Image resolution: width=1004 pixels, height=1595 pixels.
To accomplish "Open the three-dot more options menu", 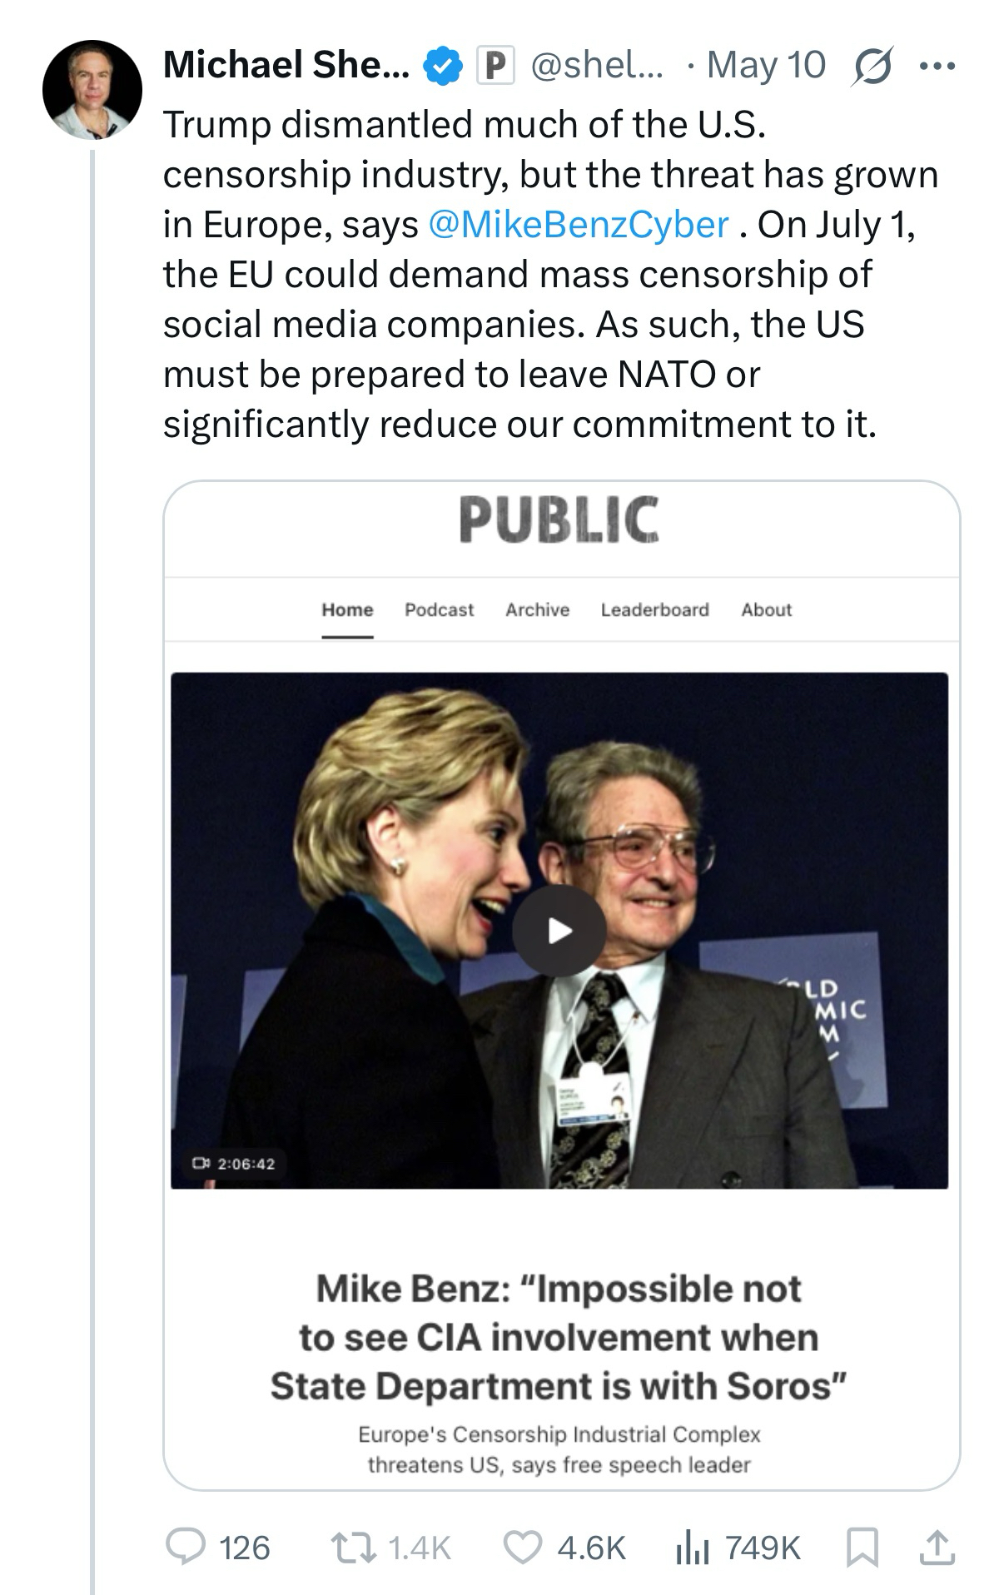I will 937,66.
